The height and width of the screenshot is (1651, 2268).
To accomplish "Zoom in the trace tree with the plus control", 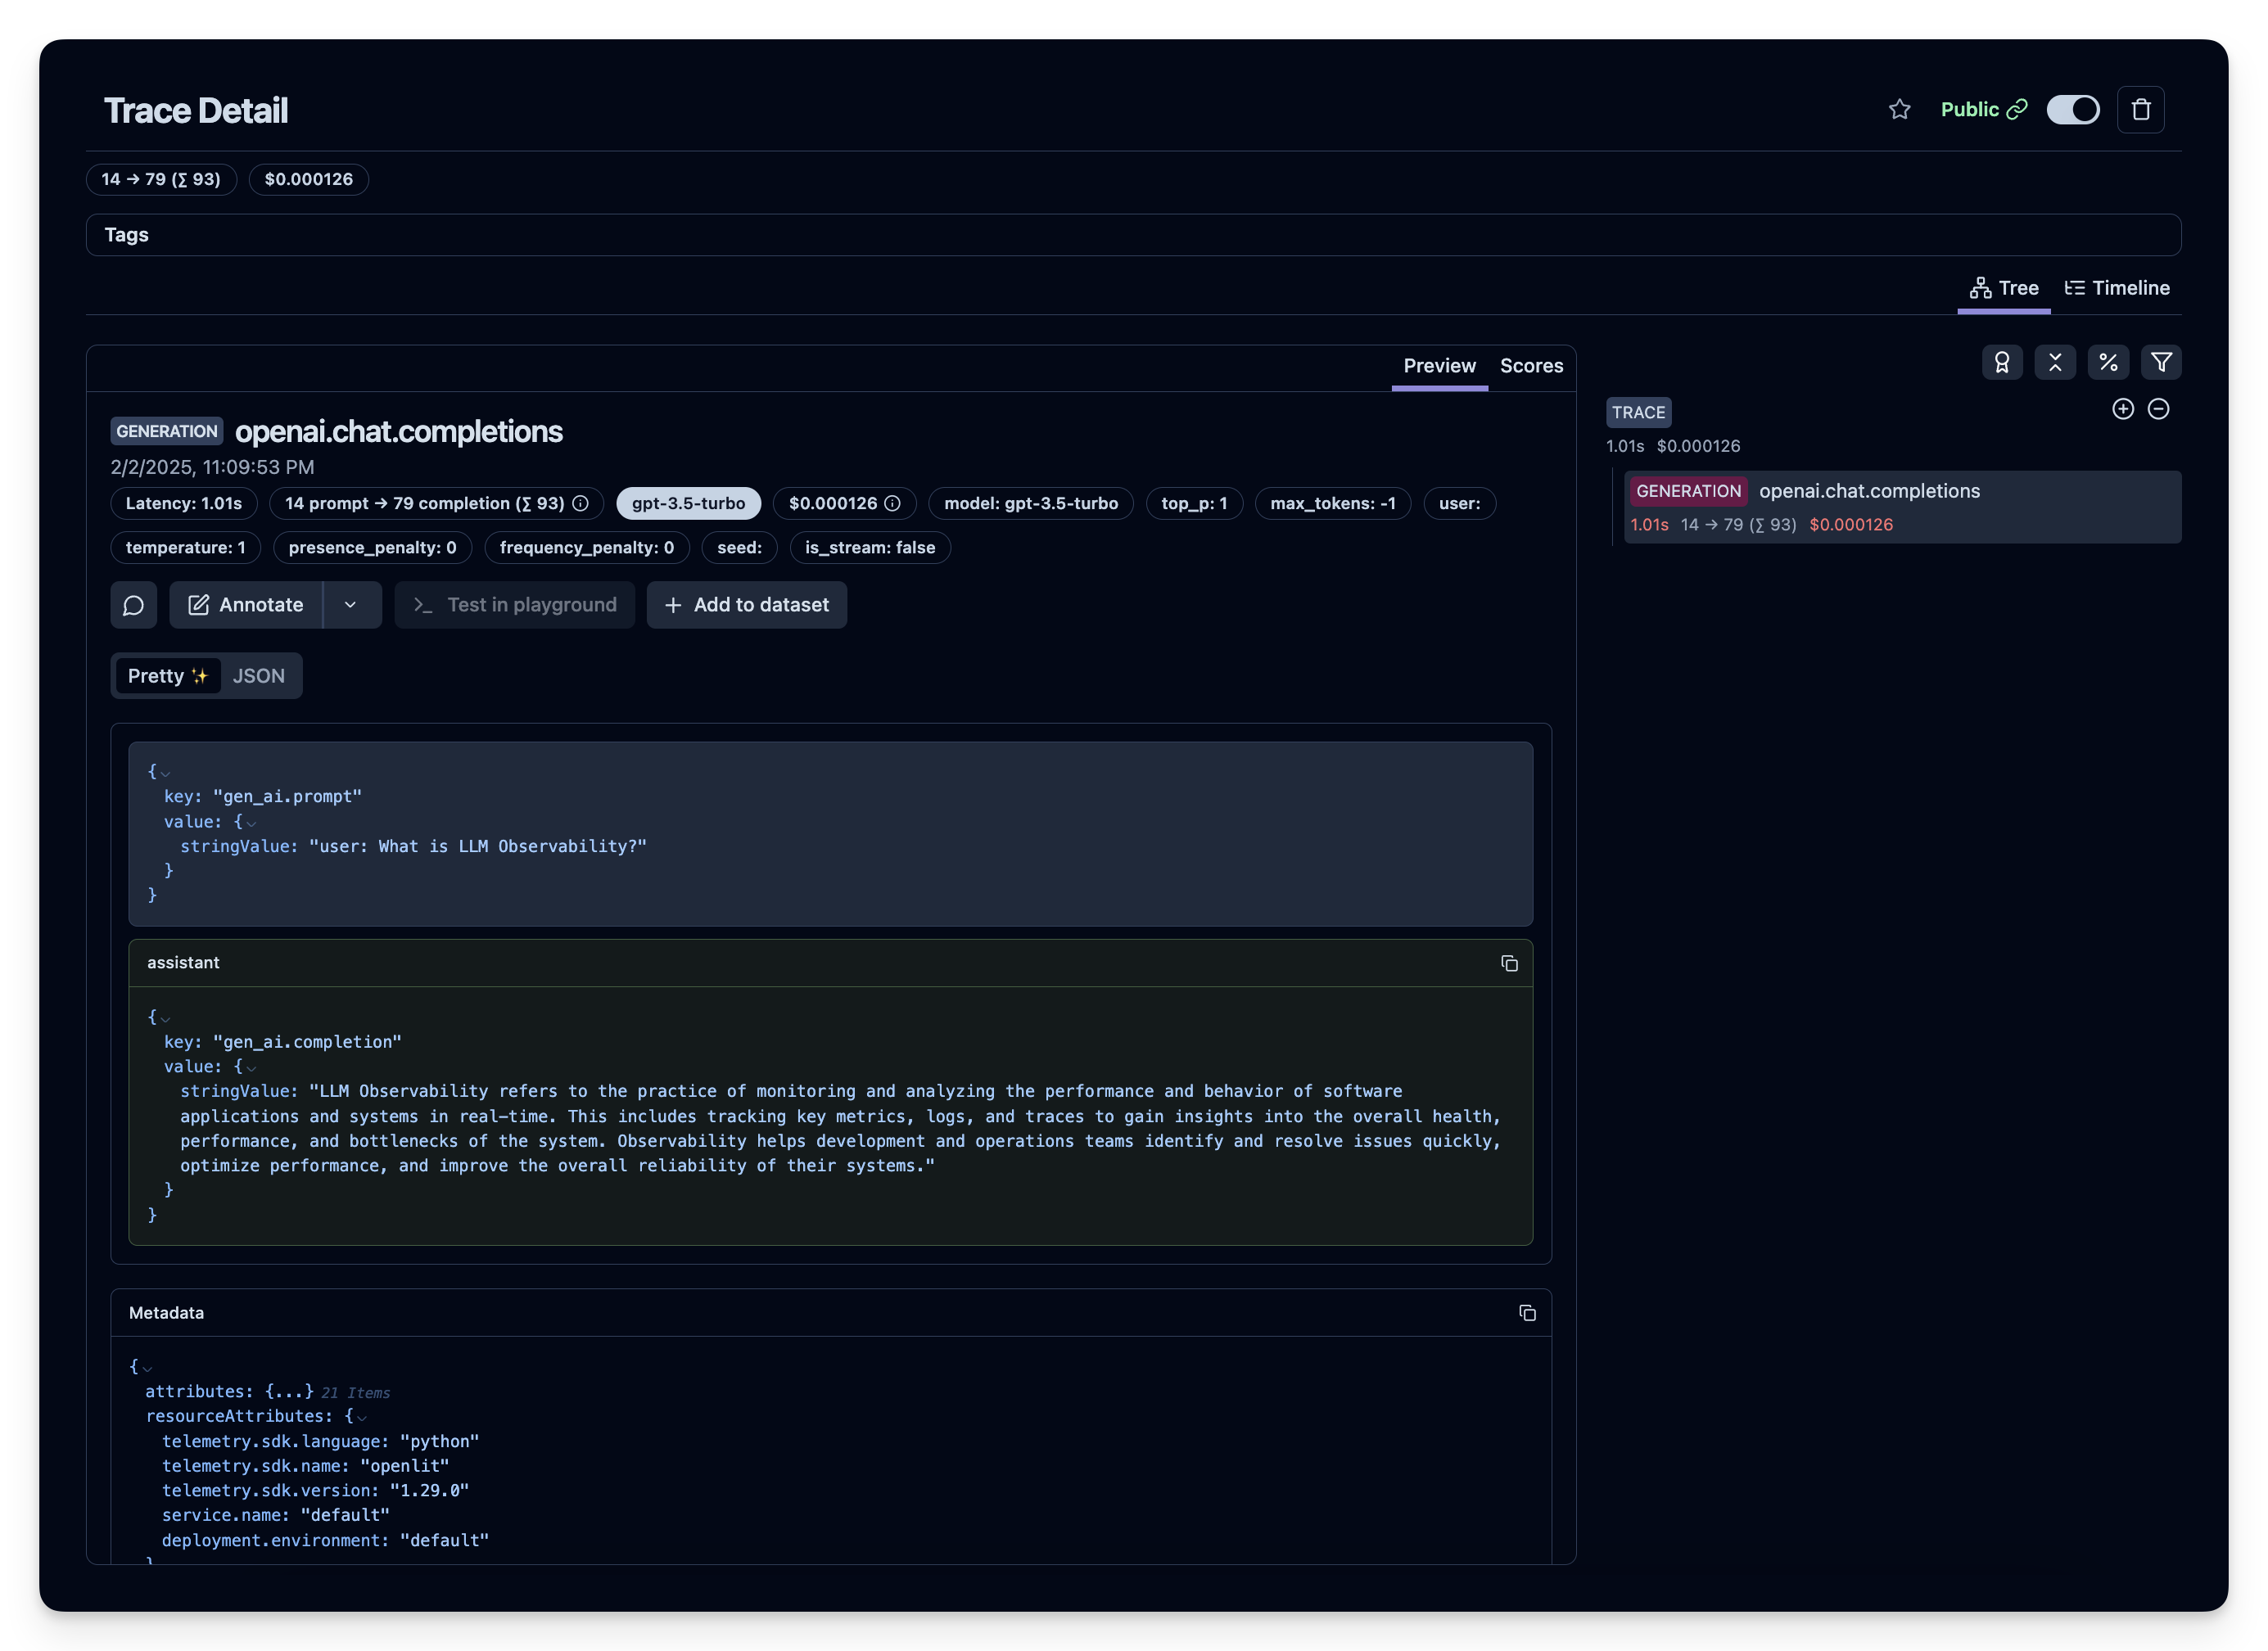I will click(x=2124, y=409).
